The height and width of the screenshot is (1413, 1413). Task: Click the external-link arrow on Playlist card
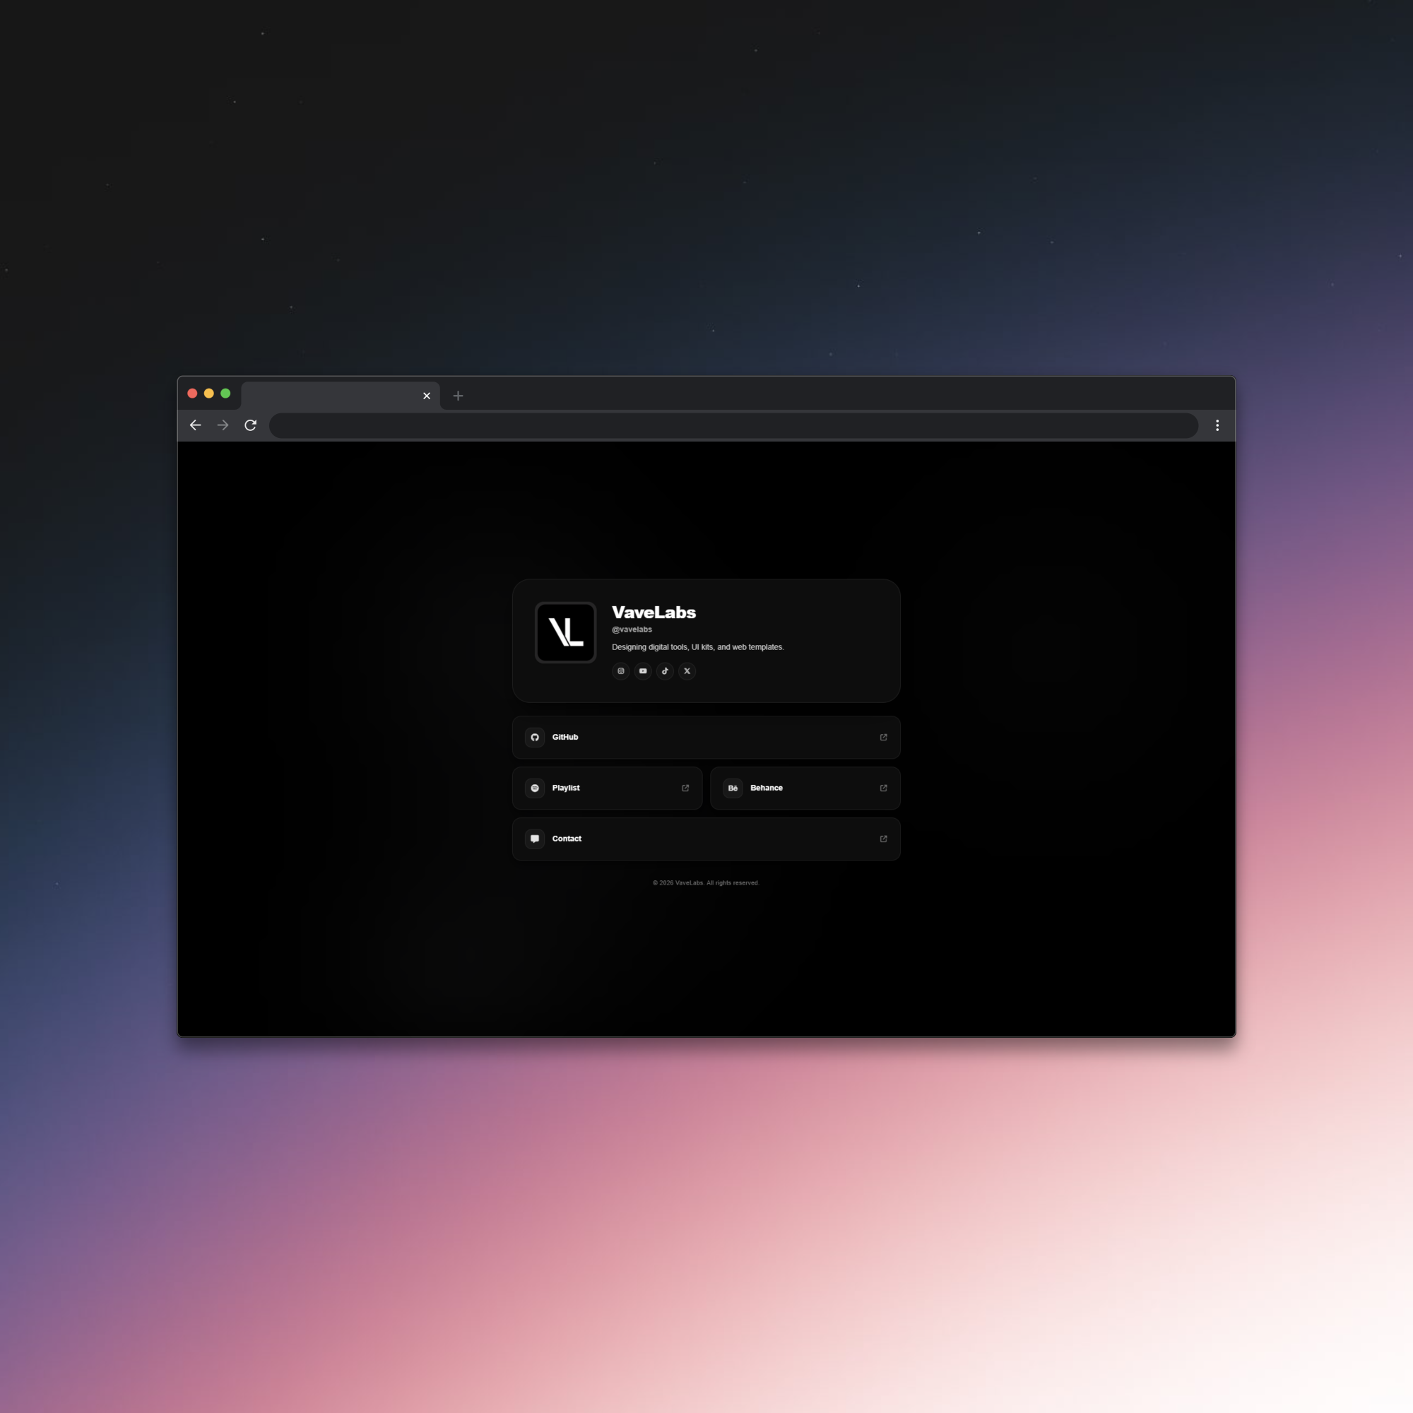point(685,788)
